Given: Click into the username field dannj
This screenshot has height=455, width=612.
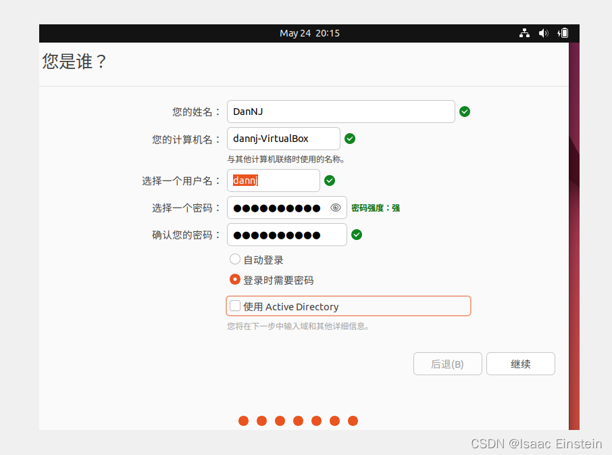Looking at the screenshot, I should (273, 181).
